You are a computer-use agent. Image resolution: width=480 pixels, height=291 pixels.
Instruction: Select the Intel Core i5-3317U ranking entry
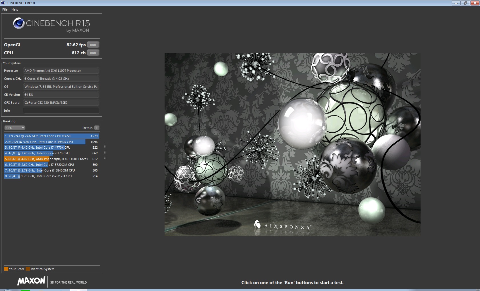tap(43, 176)
